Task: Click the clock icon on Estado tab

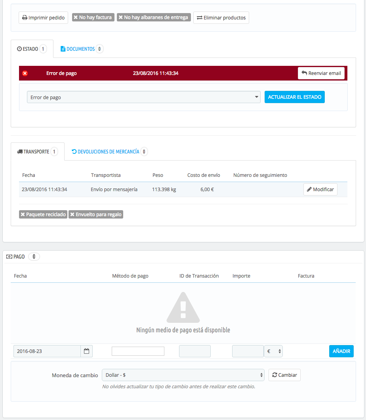Action: [x=19, y=49]
